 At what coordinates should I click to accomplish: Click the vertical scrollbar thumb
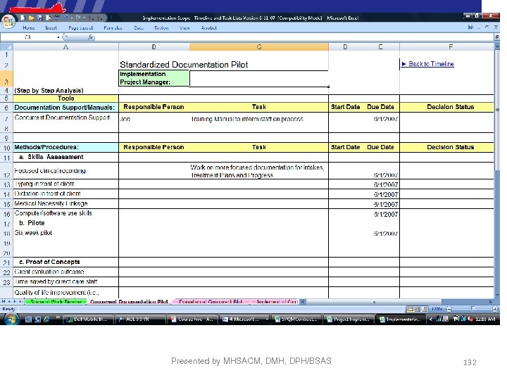(497, 110)
